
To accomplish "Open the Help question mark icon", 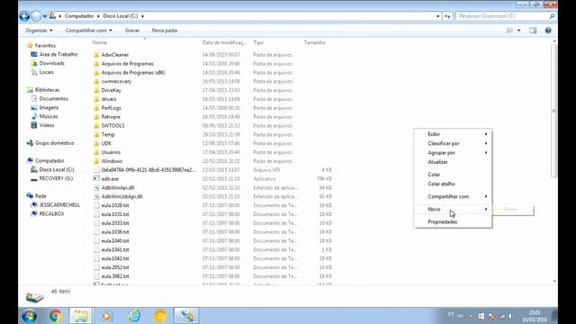I will [x=548, y=31].
